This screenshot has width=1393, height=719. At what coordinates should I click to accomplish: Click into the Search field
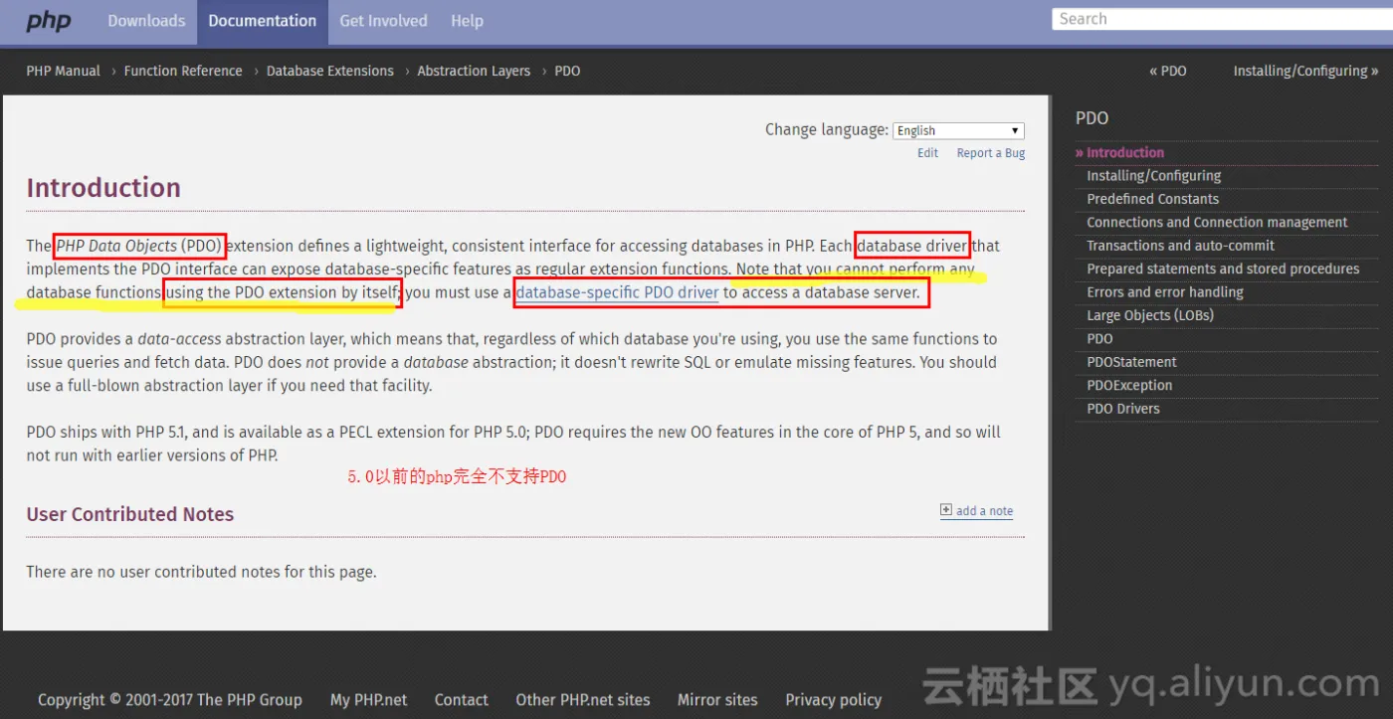pos(1222,19)
